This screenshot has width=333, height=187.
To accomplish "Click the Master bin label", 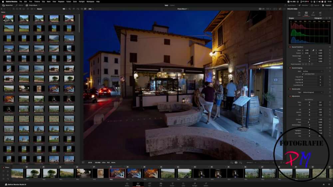I will pyautogui.click(x=40, y=9).
